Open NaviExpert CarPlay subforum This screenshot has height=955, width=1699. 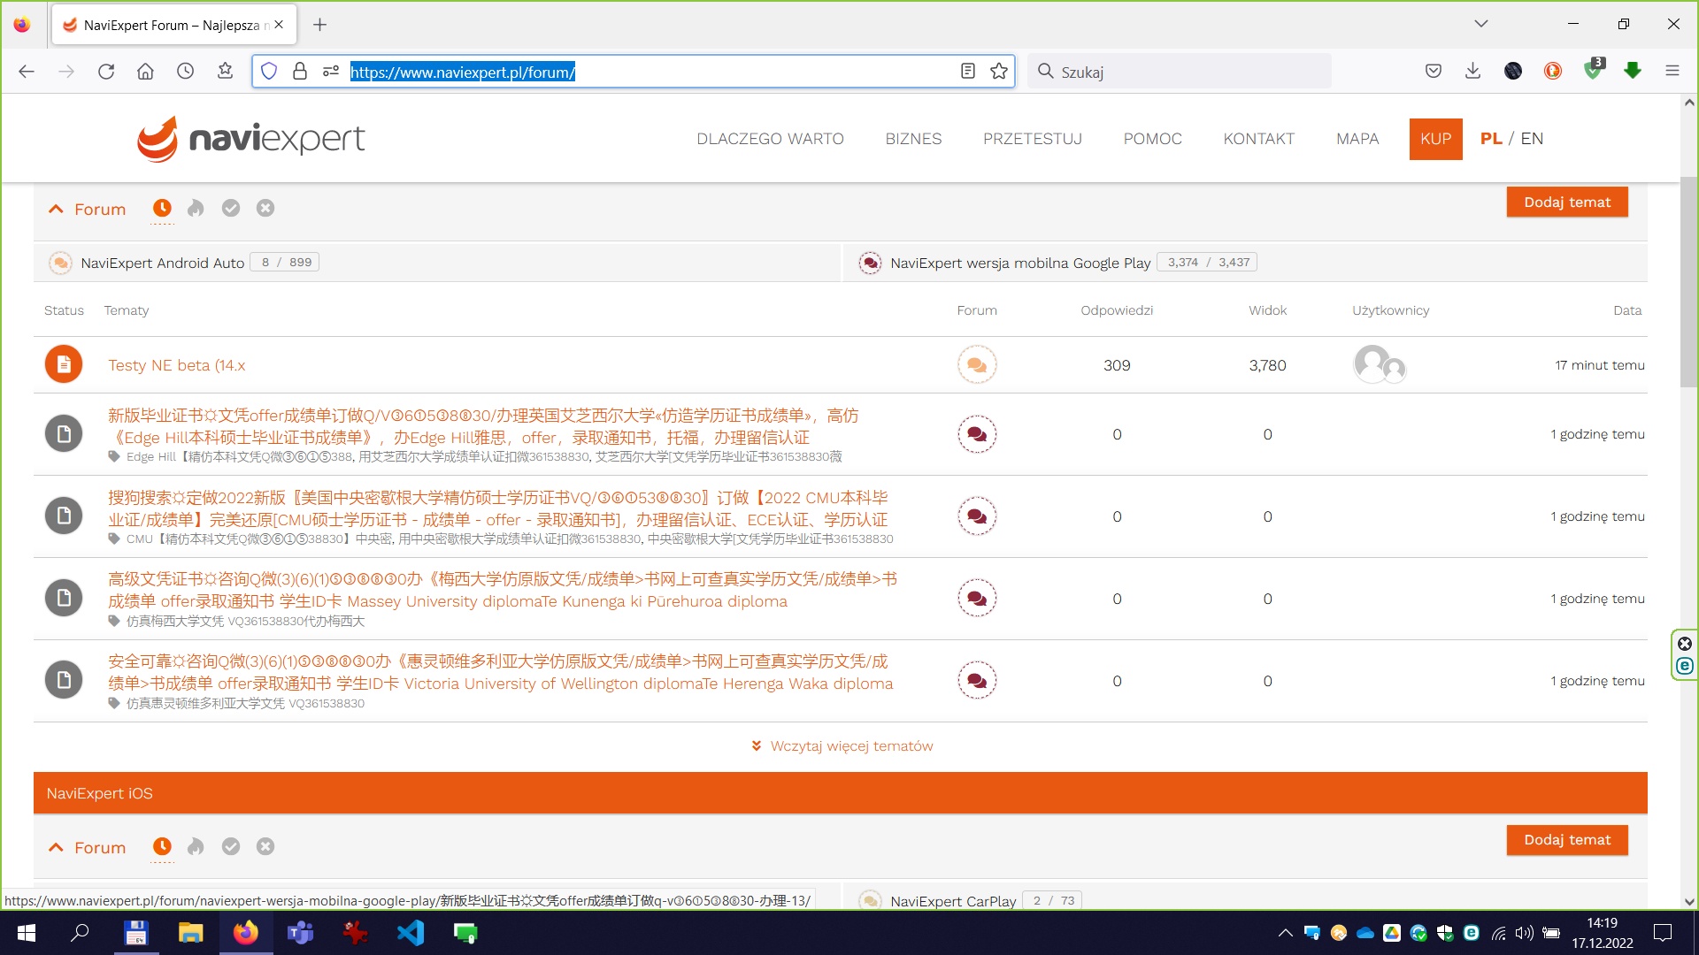click(953, 901)
